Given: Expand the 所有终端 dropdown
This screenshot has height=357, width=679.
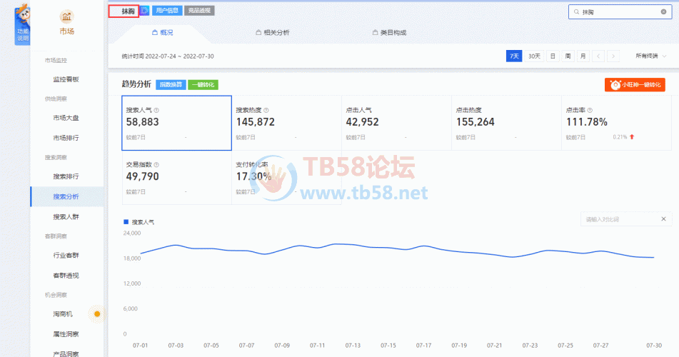Looking at the screenshot, I should (649, 56).
